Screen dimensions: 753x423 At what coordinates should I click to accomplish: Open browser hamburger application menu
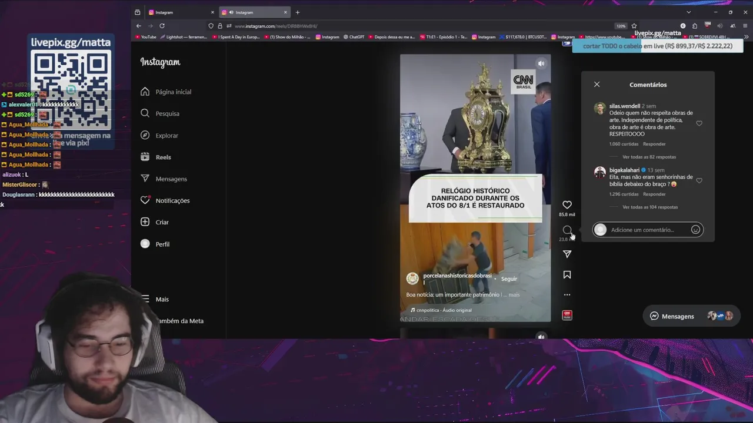point(745,26)
